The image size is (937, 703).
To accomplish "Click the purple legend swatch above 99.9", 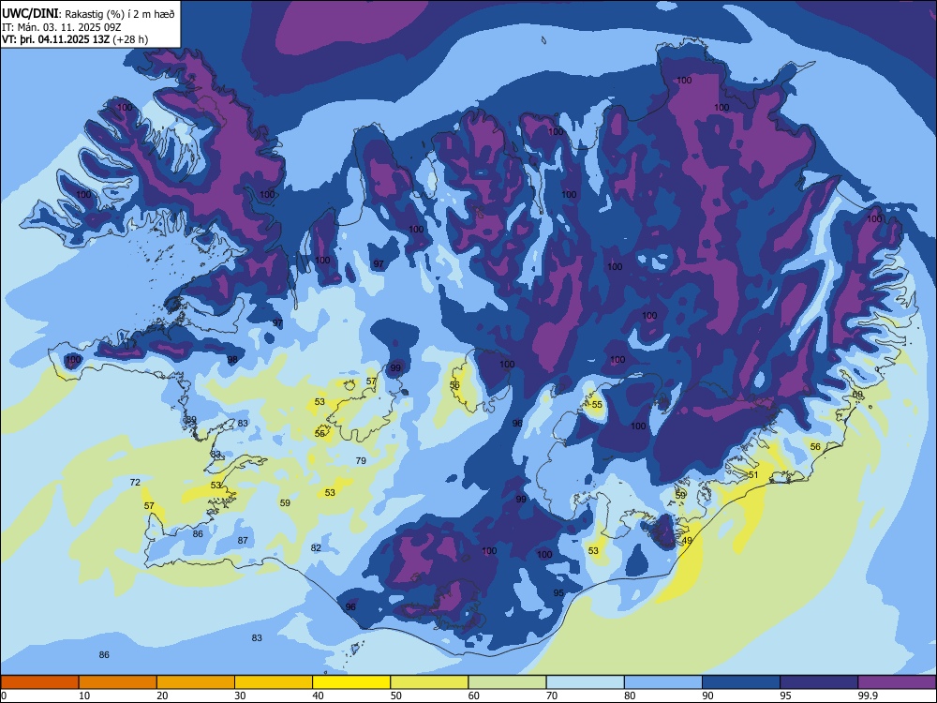I will pyautogui.click(x=897, y=682).
